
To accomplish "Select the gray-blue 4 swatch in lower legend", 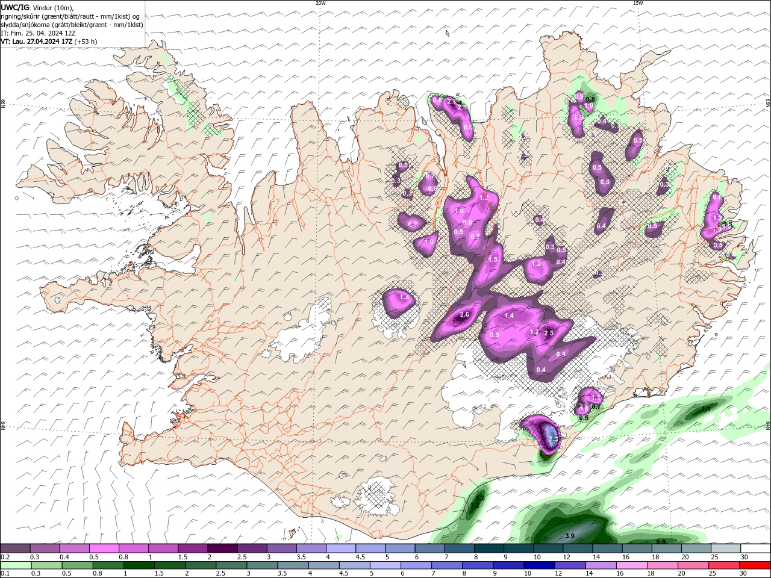I will [x=323, y=565].
